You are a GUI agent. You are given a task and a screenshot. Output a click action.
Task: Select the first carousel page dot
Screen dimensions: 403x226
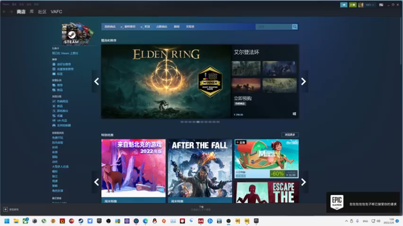tap(182, 122)
